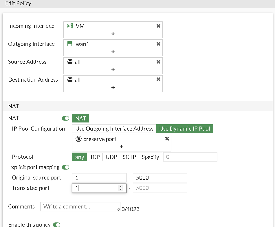275x227 pixels.
Task: Add another Incoming Interface entry
Action: 113,34
